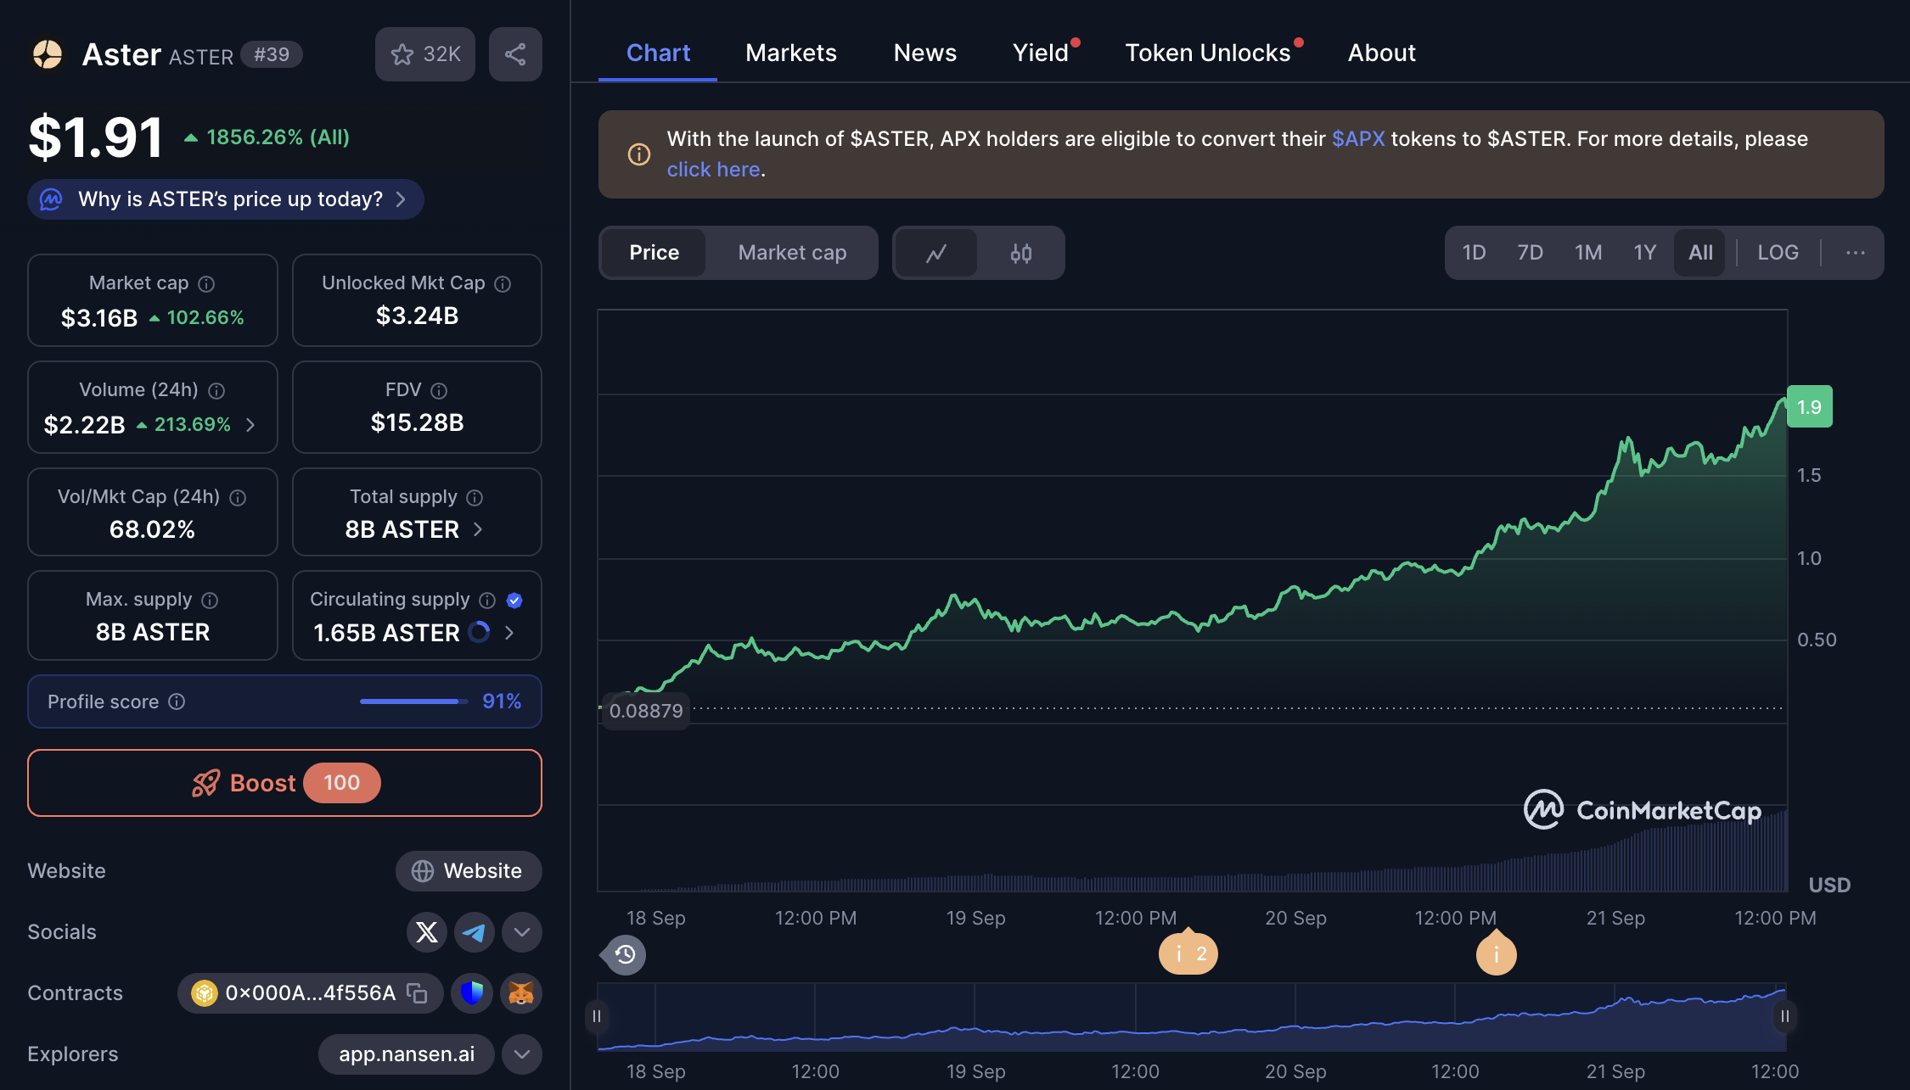Switch chart to candlestick mode
The height and width of the screenshot is (1090, 1910).
coord(1021,252)
